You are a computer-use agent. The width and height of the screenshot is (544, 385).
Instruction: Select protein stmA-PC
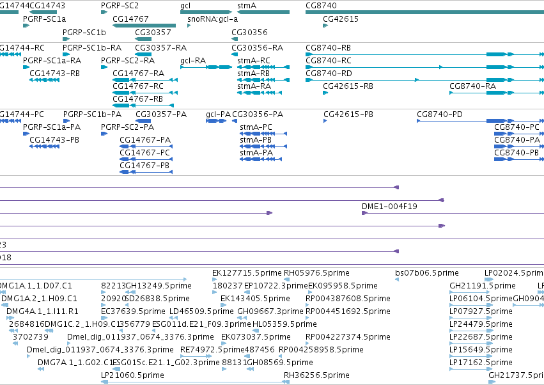tap(263, 134)
